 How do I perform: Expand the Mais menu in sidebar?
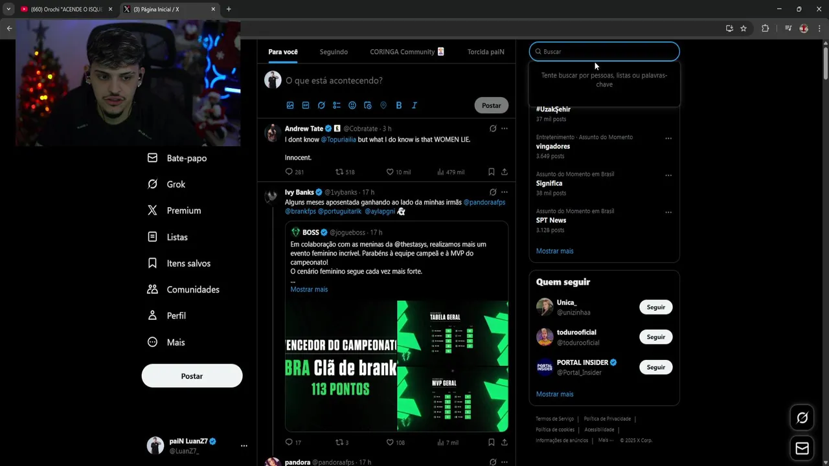click(166, 342)
